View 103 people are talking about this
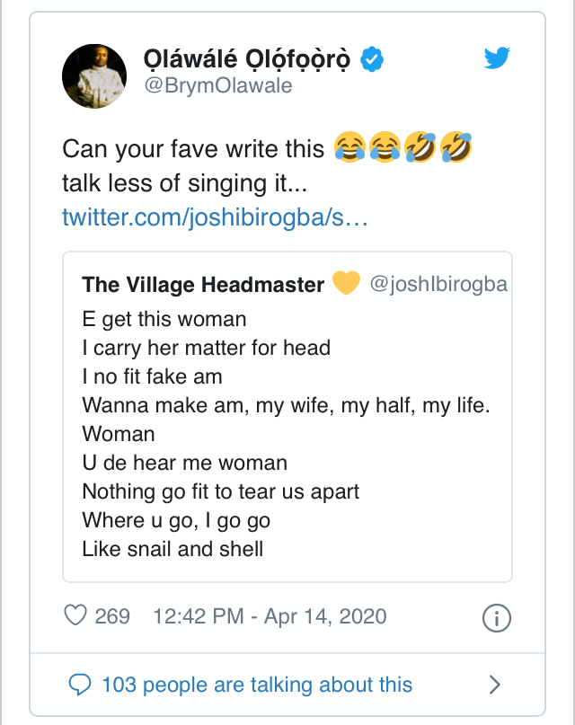 [257, 685]
